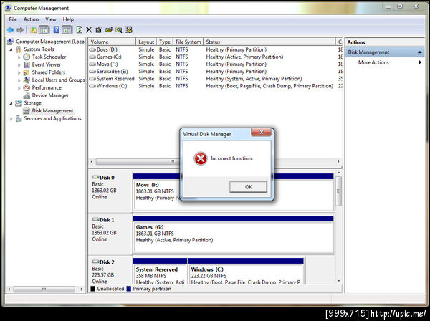
Task: Collapse the Disk Management actions section
Action: click(419, 52)
